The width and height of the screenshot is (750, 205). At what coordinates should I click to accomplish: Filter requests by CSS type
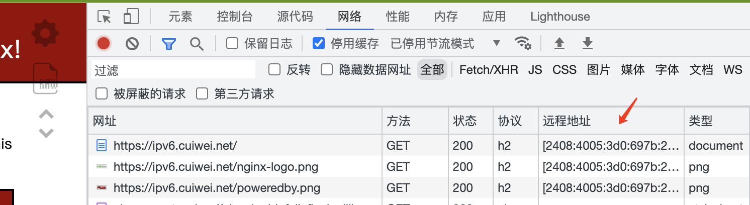pyautogui.click(x=565, y=70)
